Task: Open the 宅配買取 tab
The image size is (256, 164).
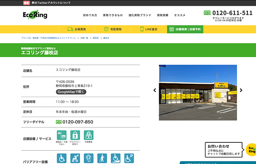Action: 113,29
